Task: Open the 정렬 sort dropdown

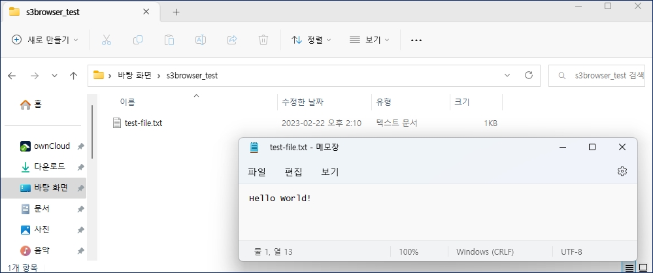Action: tap(311, 40)
